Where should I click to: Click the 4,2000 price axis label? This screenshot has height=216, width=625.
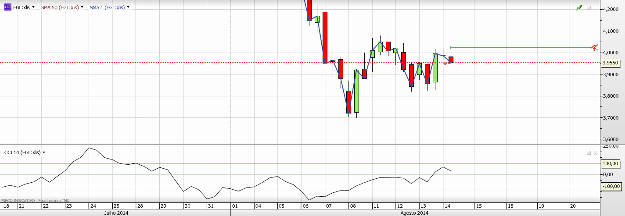tap(611, 9)
